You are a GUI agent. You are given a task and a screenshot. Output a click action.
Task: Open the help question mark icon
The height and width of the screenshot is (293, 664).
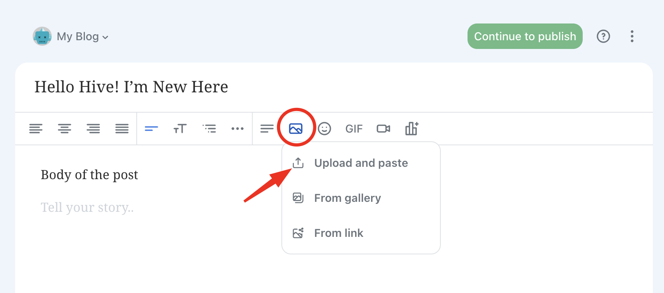[603, 36]
